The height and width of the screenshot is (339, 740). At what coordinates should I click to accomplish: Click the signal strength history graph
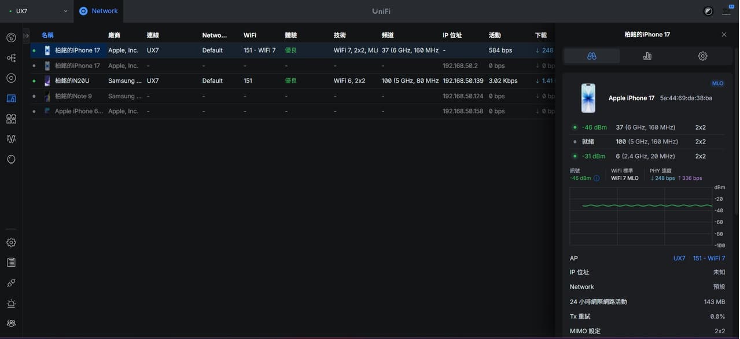(641, 216)
